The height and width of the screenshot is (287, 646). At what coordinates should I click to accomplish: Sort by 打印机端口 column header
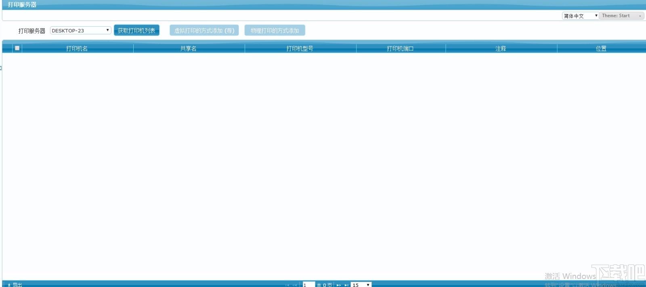(401, 48)
